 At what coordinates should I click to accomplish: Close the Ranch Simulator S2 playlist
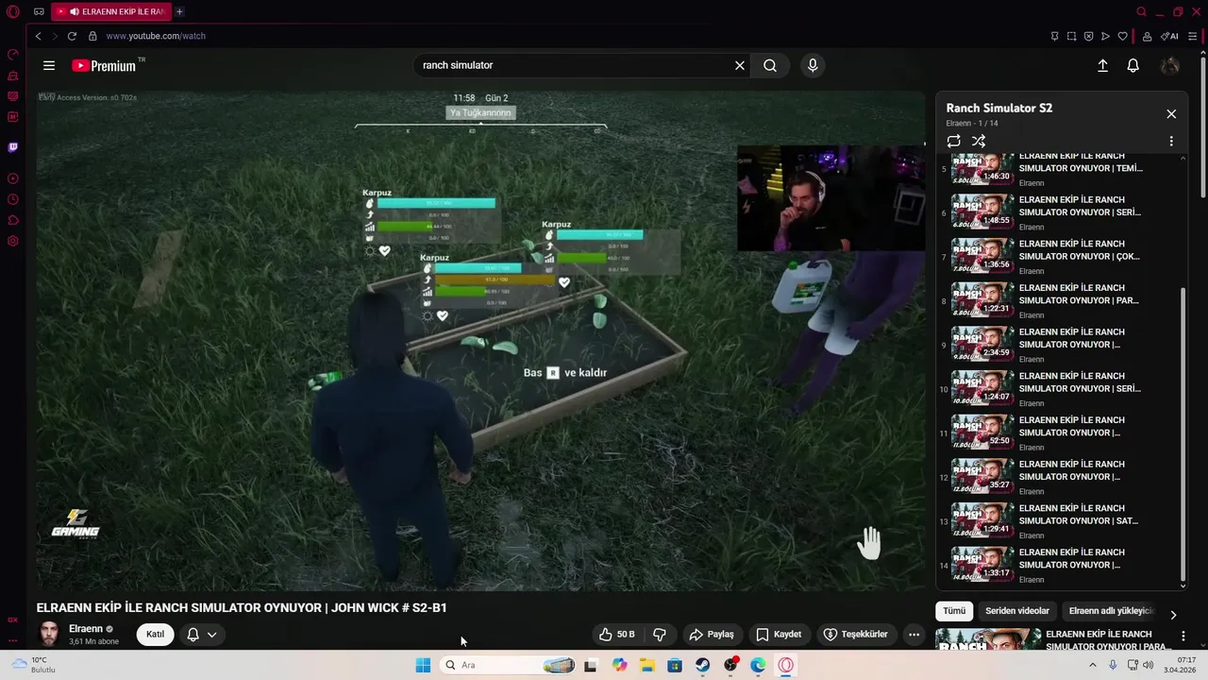(1171, 114)
